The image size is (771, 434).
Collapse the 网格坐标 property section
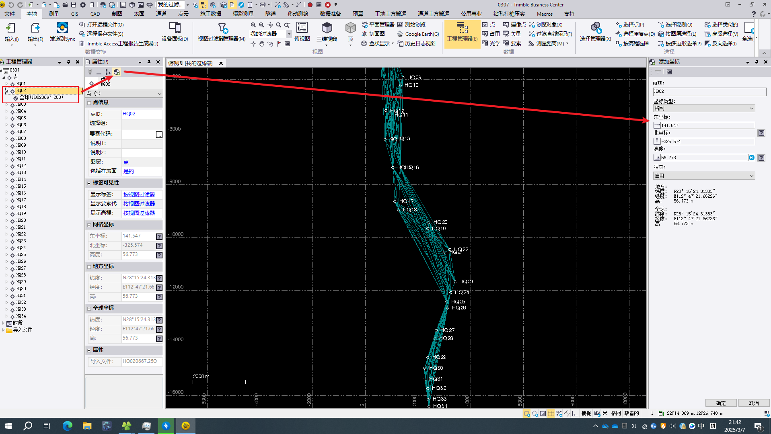click(89, 225)
